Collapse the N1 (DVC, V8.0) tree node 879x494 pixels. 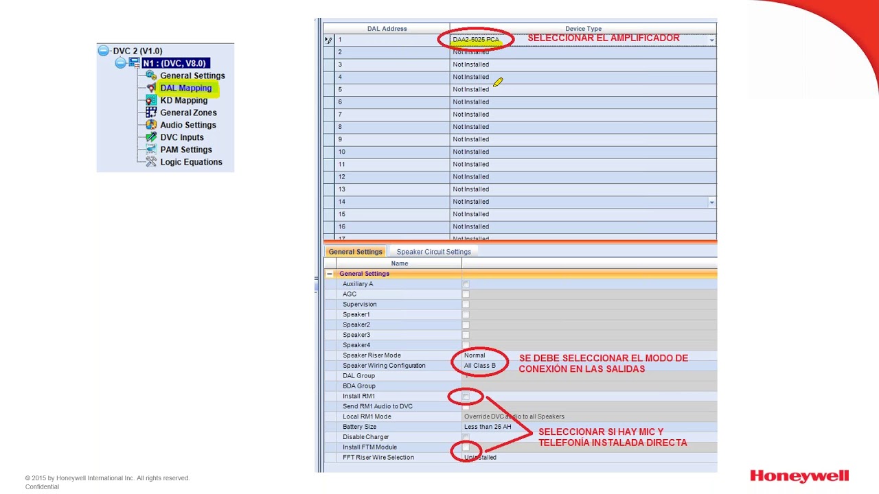point(120,63)
